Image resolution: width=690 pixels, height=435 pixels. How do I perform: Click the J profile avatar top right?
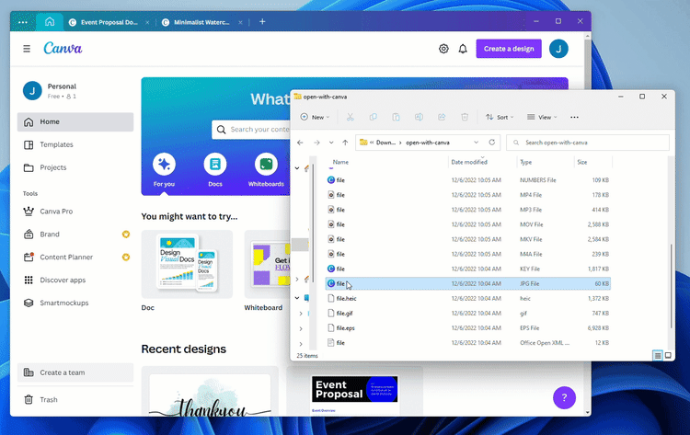coord(558,49)
